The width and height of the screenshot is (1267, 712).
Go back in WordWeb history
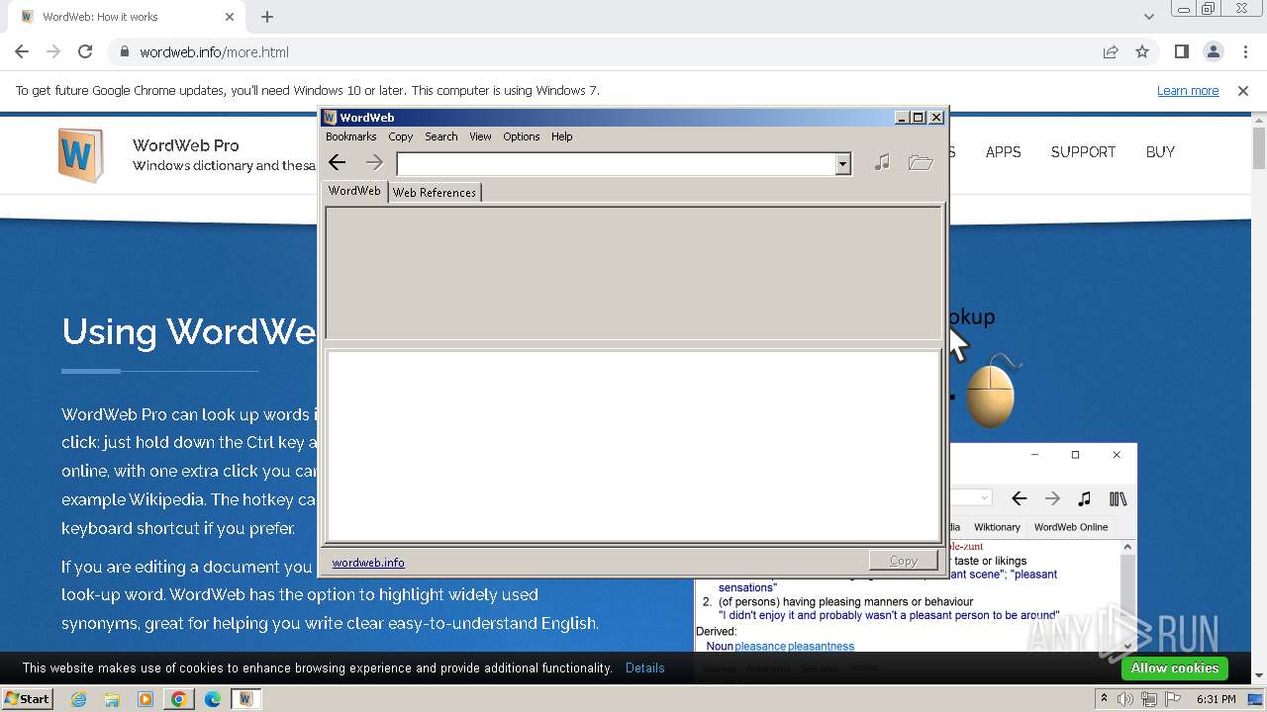pos(338,163)
